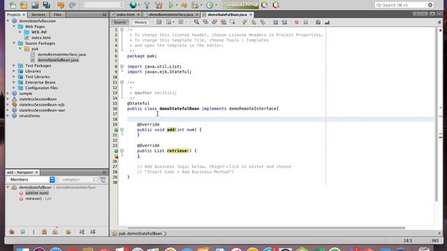Expand the Libraries node
Screen dimensions: 447x251
[x=14, y=71]
